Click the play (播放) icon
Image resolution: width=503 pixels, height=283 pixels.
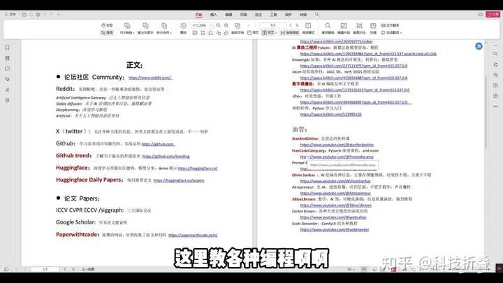coord(183,26)
